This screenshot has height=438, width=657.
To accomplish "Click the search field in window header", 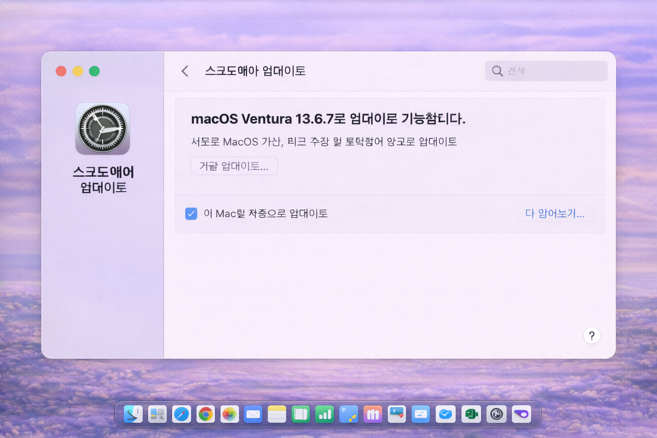I will click(546, 71).
